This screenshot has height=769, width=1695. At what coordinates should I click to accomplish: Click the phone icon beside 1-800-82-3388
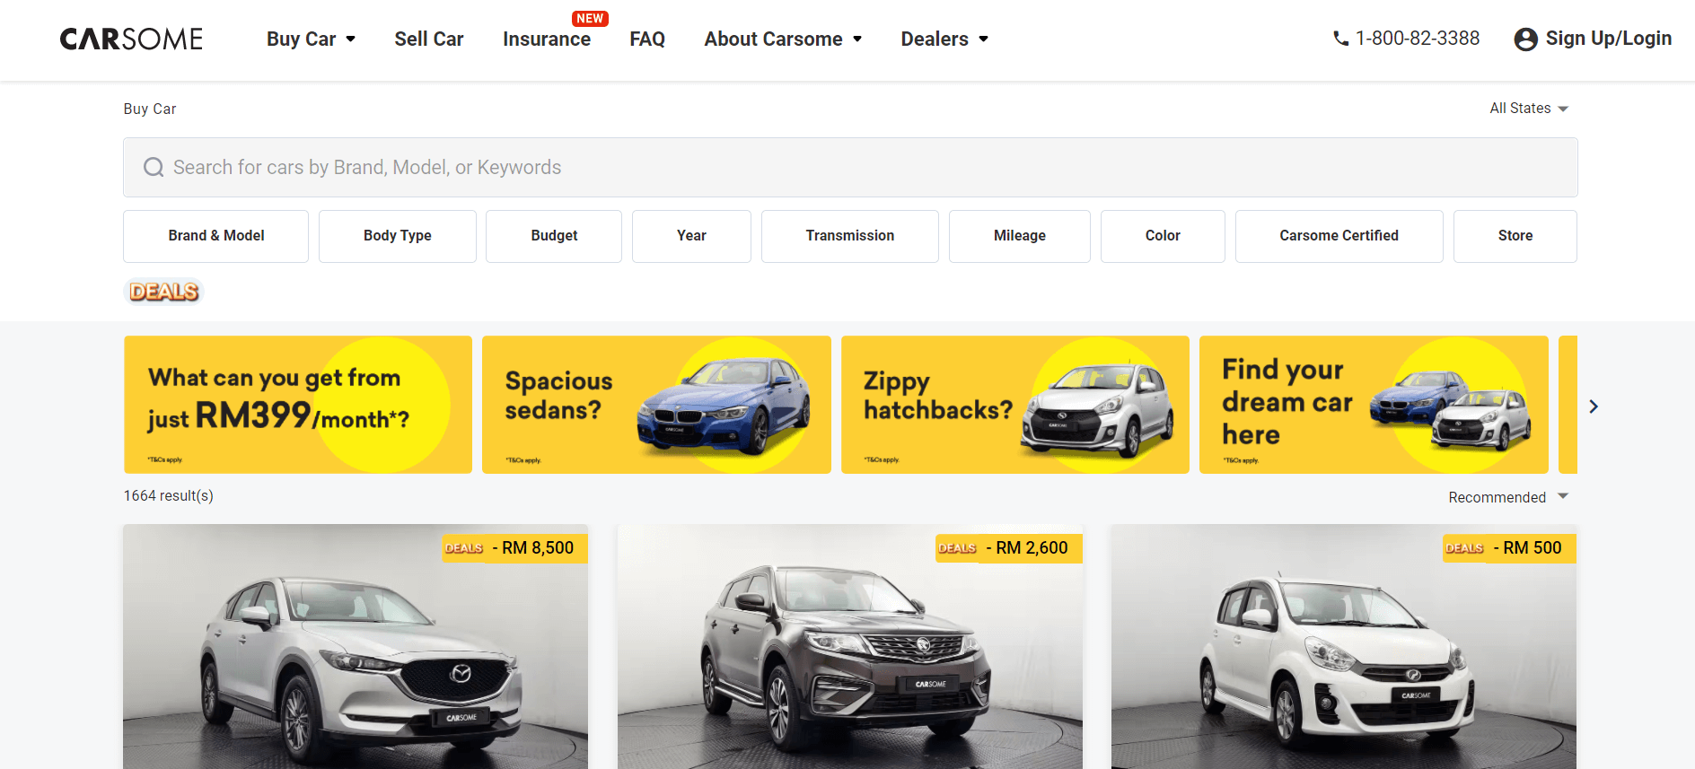1340,39
